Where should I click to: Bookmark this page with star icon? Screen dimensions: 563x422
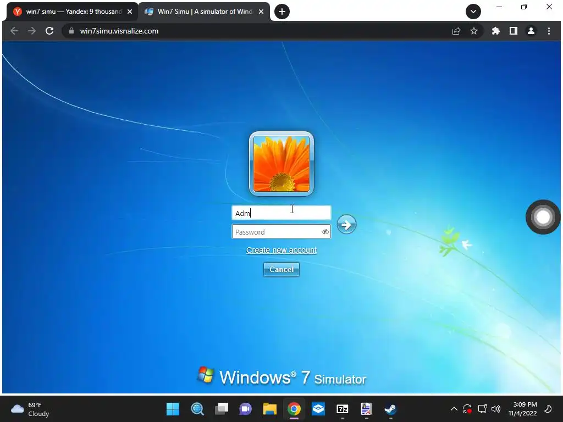tap(474, 31)
